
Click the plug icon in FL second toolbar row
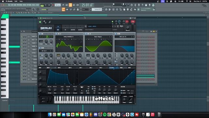point(128,10)
